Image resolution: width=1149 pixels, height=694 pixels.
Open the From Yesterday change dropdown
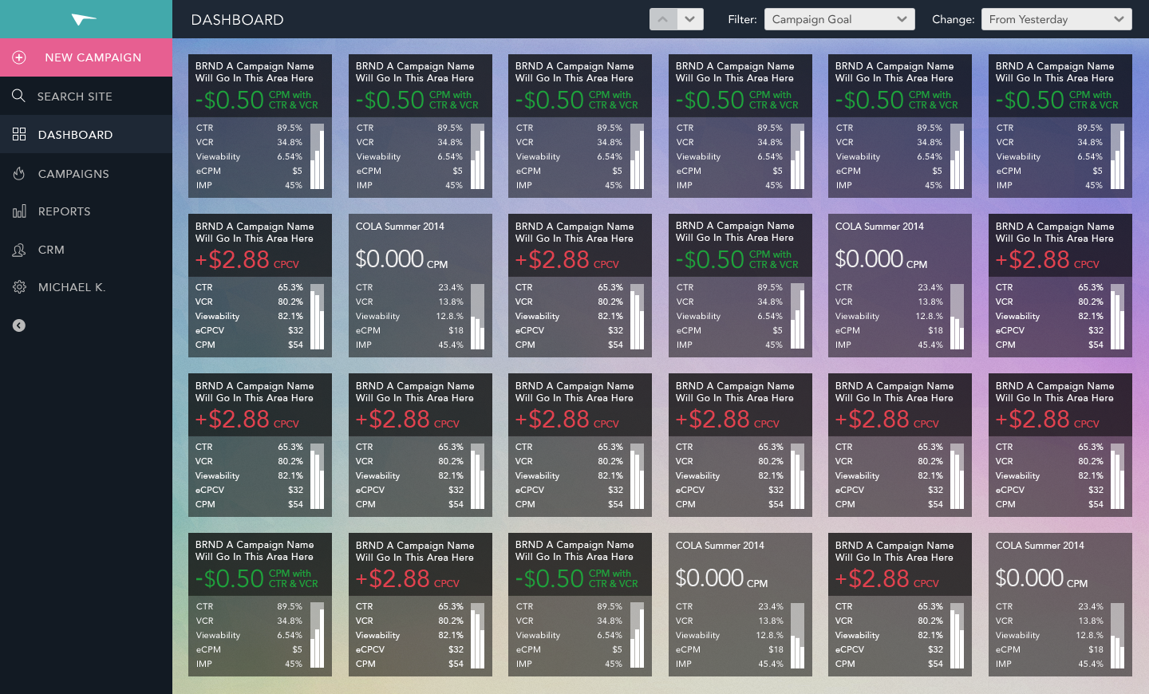pyautogui.click(x=1056, y=19)
